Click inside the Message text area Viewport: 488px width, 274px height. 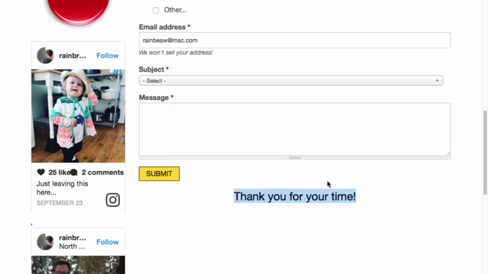(295, 129)
